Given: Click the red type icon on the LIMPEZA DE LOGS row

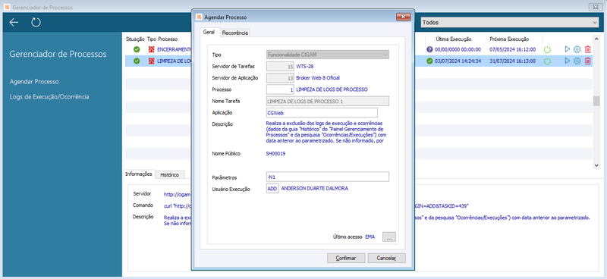Looking at the screenshot, I should point(151,61).
